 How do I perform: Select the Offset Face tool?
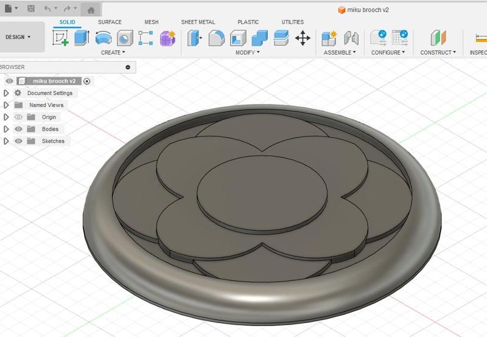(x=281, y=38)
